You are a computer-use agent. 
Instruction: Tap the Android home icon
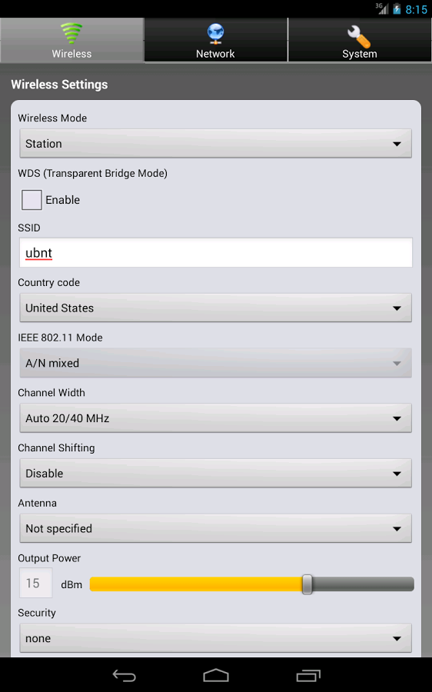(x=216, y=675)
